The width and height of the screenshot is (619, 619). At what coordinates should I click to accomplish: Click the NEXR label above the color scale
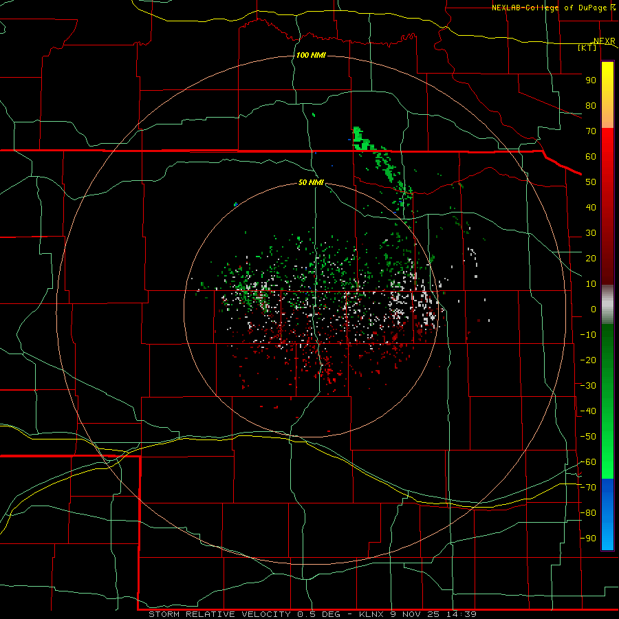pos(605,41)
